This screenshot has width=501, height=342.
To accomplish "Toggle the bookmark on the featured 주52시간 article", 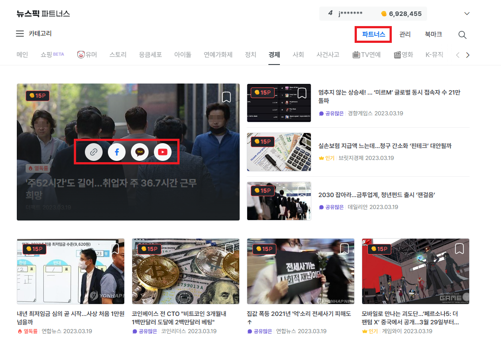I will pos(226,97).
